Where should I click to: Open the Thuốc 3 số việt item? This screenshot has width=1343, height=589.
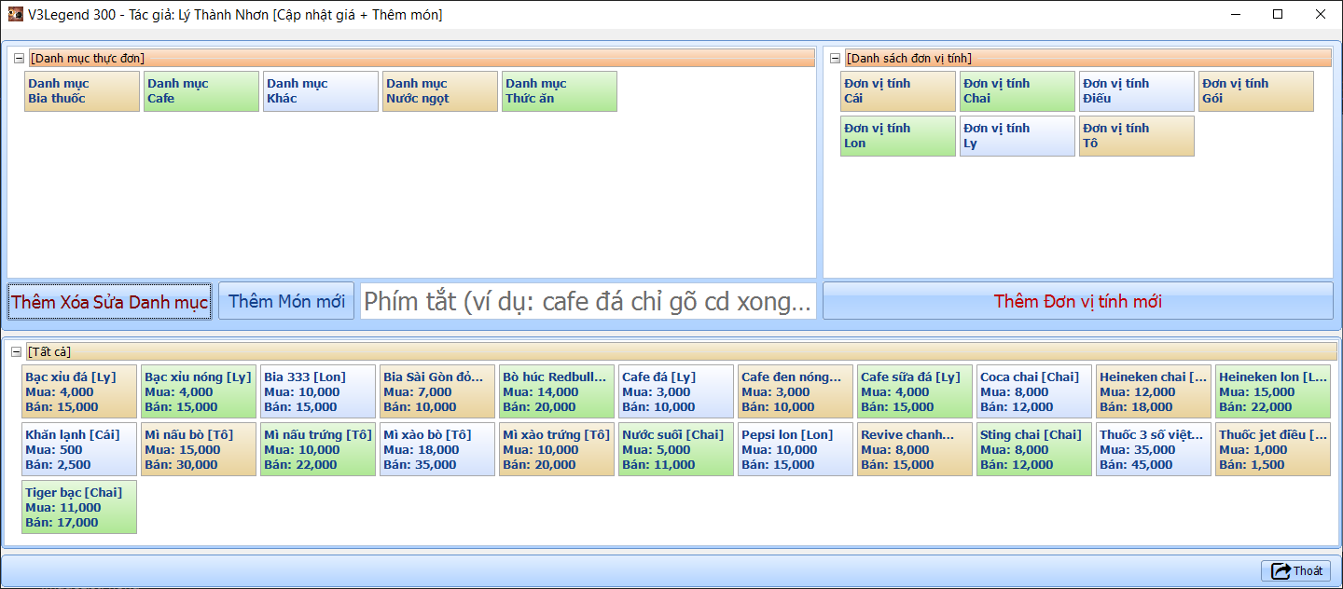pyautogui.click(x=1154, y=449)
